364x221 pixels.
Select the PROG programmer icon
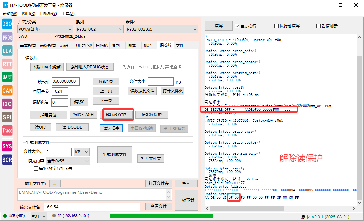click(7, 38)
